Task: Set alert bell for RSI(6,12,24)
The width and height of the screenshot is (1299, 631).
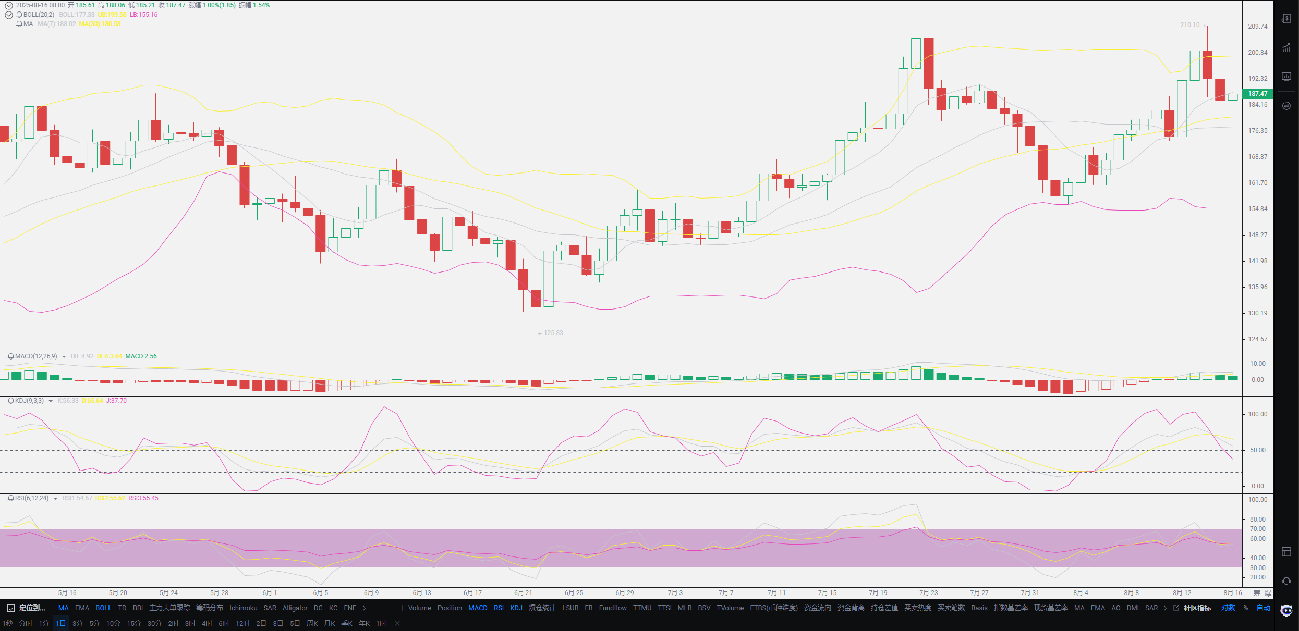Action: [11, 498]
